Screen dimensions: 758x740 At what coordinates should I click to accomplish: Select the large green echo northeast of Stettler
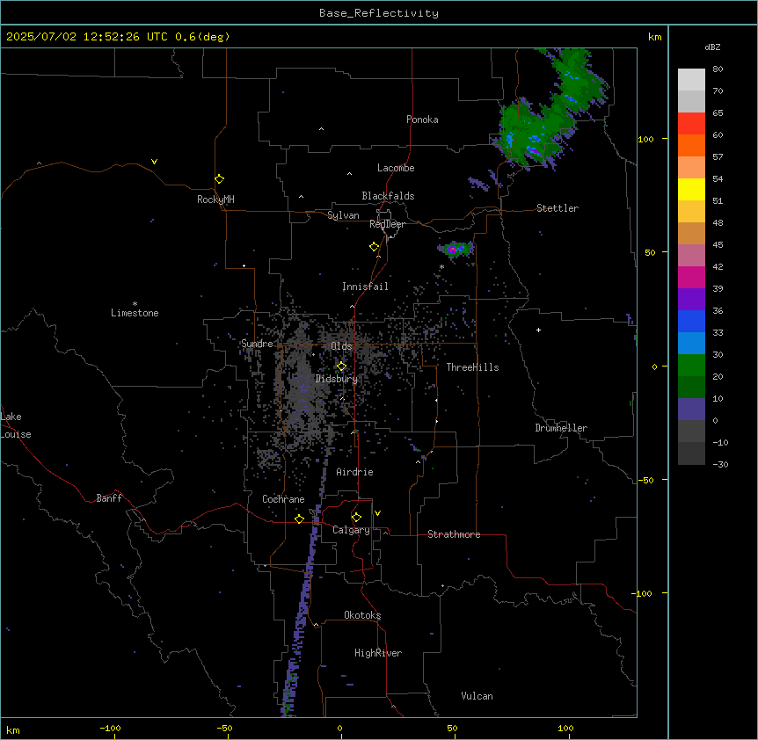click(549, 109)
